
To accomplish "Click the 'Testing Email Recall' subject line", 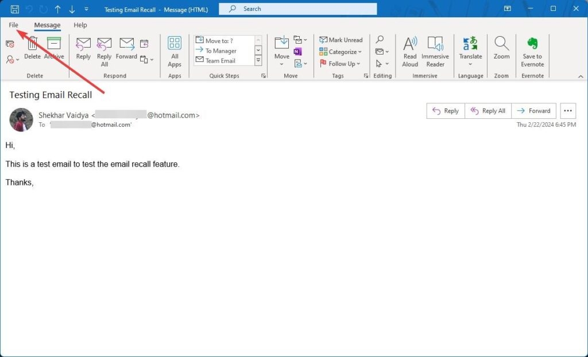I will coord(51,95).
